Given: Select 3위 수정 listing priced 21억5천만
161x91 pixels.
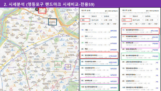Looking at the screenshot, I should [99, 44].
